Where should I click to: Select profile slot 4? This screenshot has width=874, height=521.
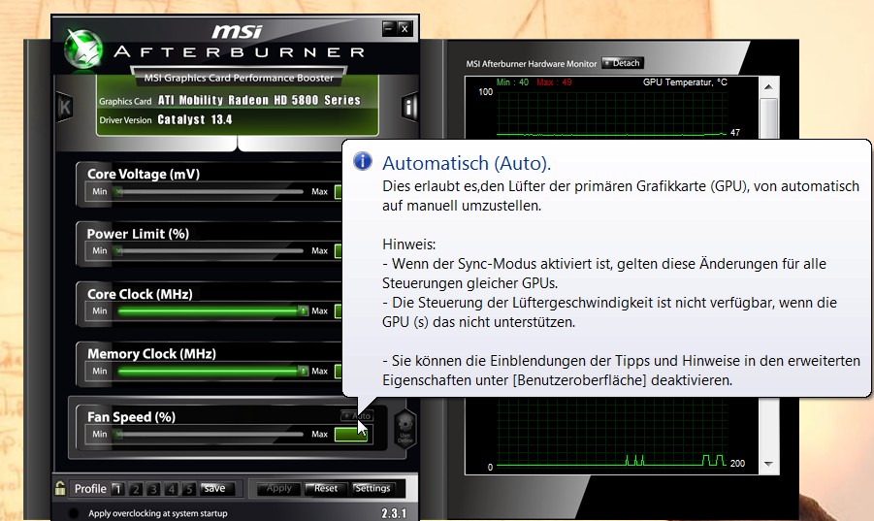tap(171, 489)
